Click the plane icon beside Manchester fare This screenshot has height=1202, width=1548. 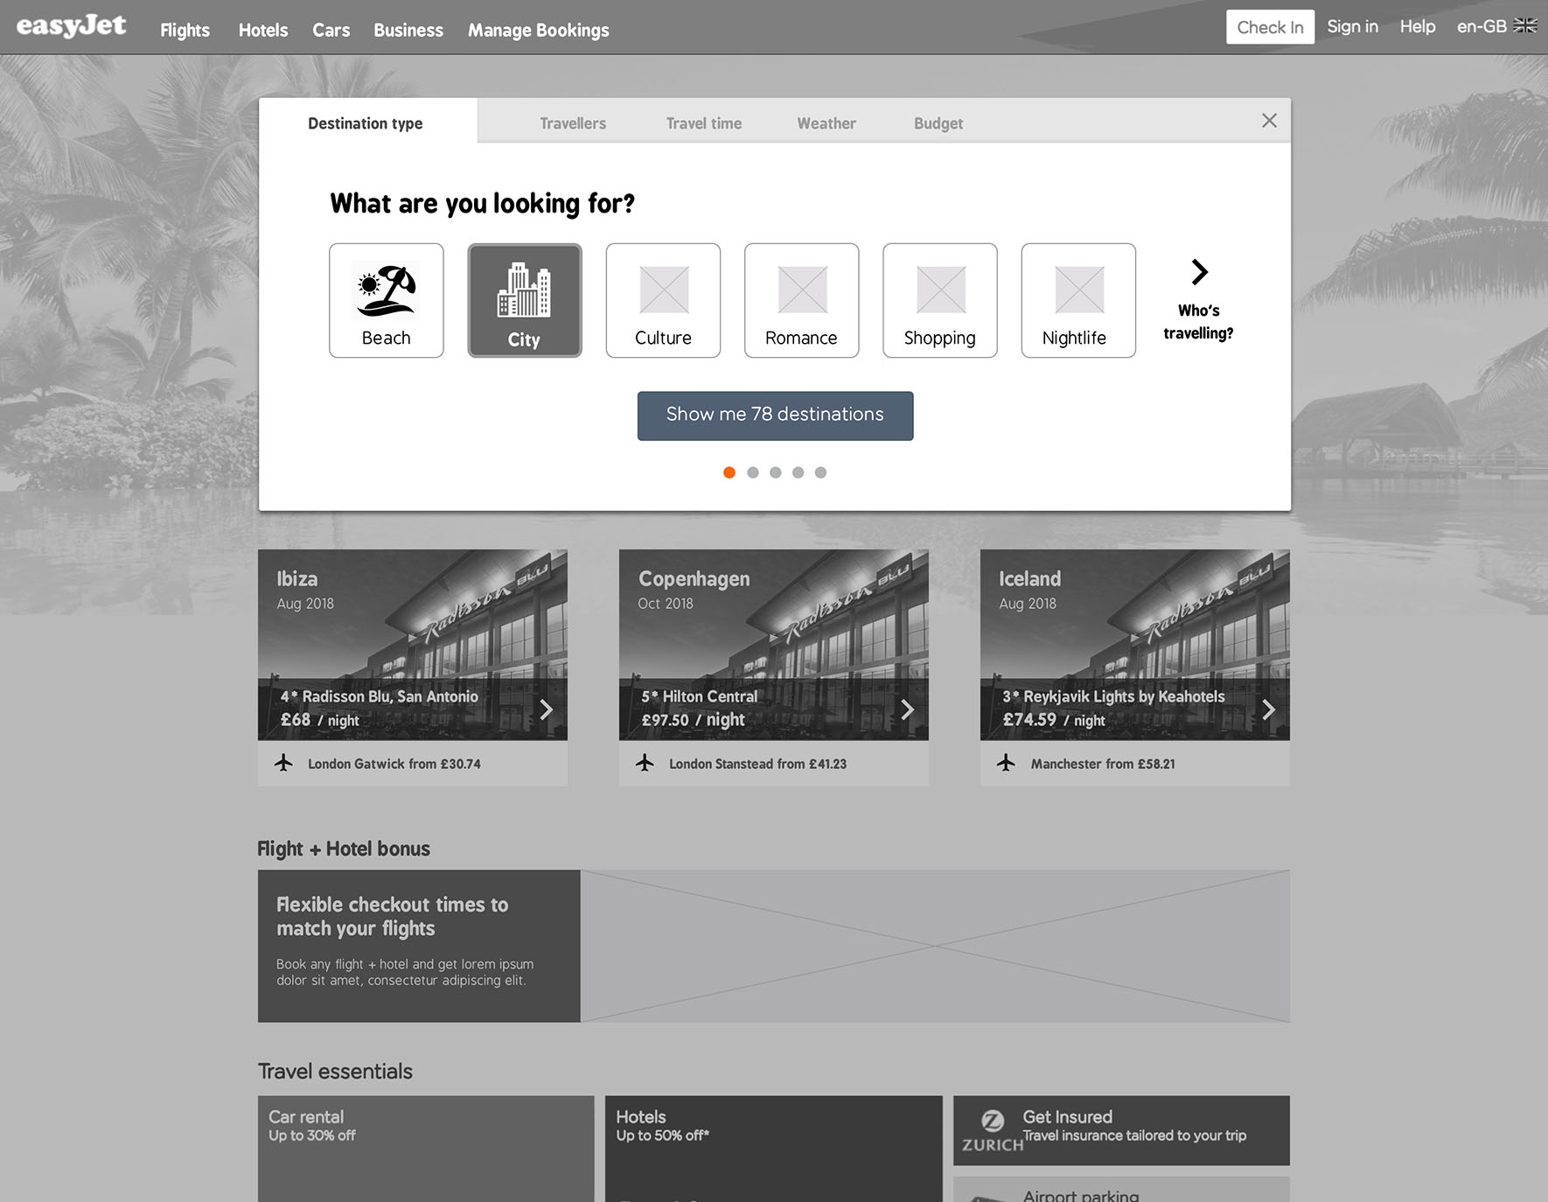pos(1006,763)
